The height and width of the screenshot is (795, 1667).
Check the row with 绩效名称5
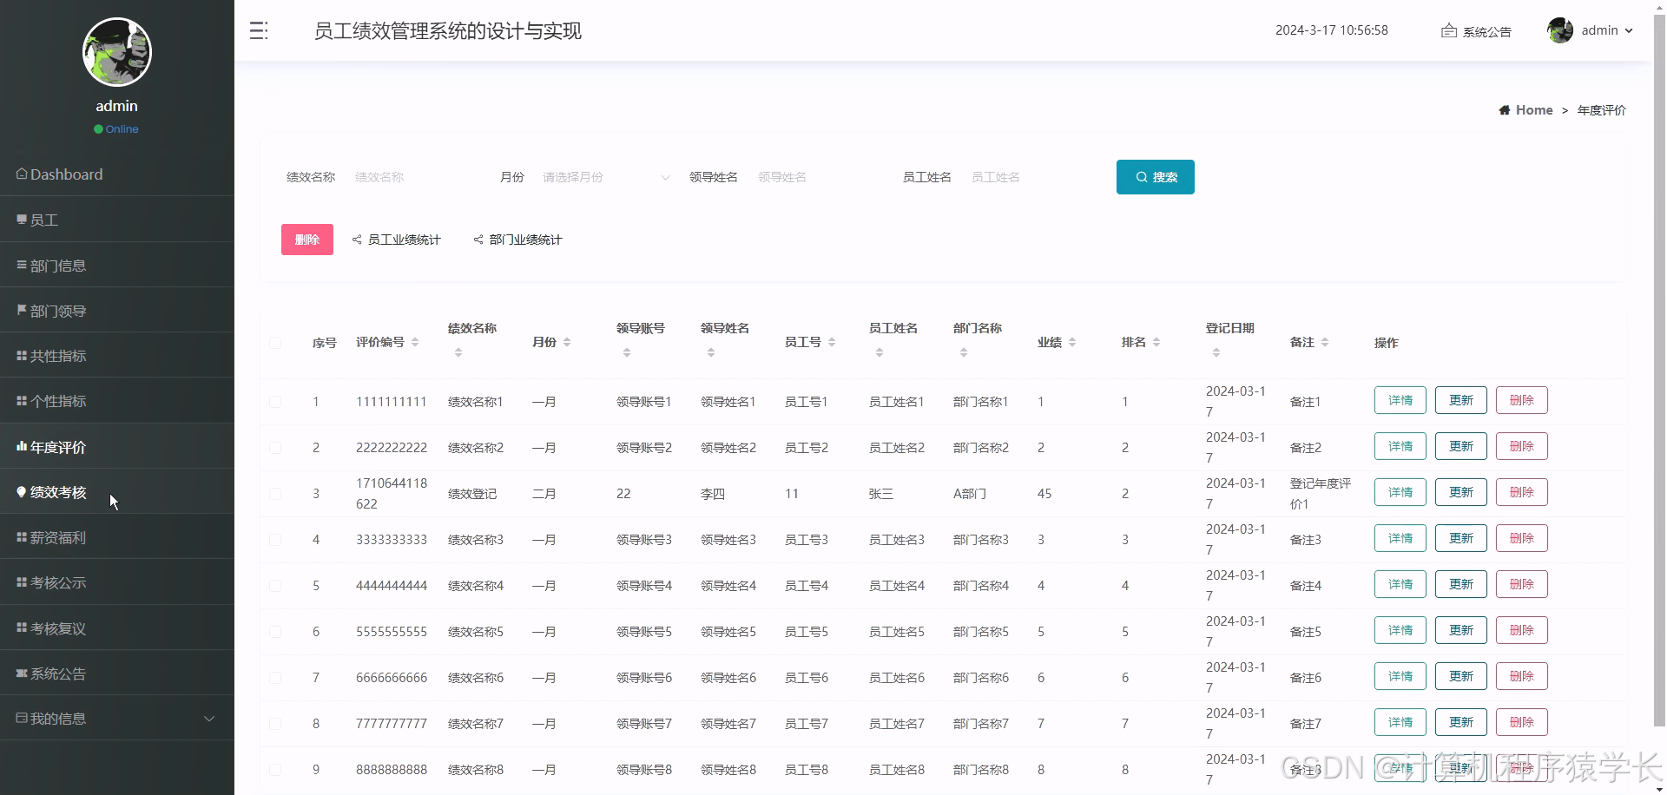275,632
